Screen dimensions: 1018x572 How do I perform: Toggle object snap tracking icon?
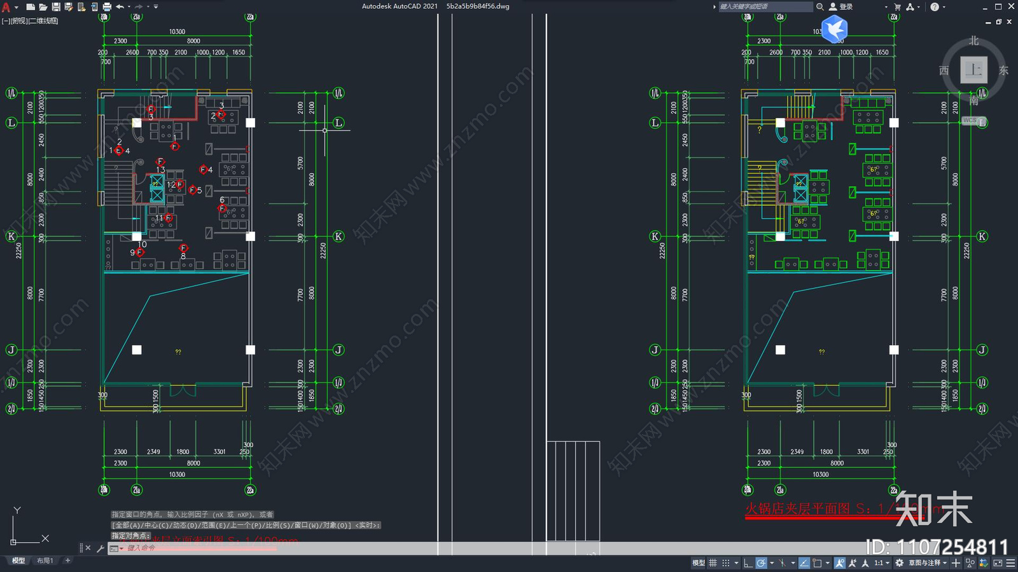point(804,562)
